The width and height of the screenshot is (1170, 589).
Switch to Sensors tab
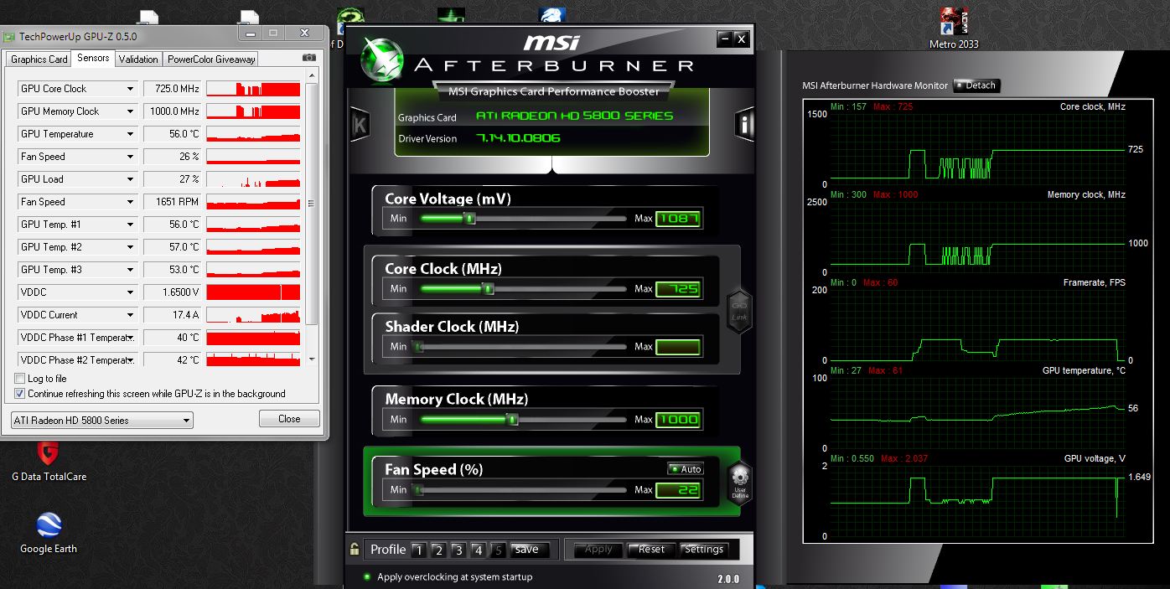pyautogui.click(x=93, y=58)
